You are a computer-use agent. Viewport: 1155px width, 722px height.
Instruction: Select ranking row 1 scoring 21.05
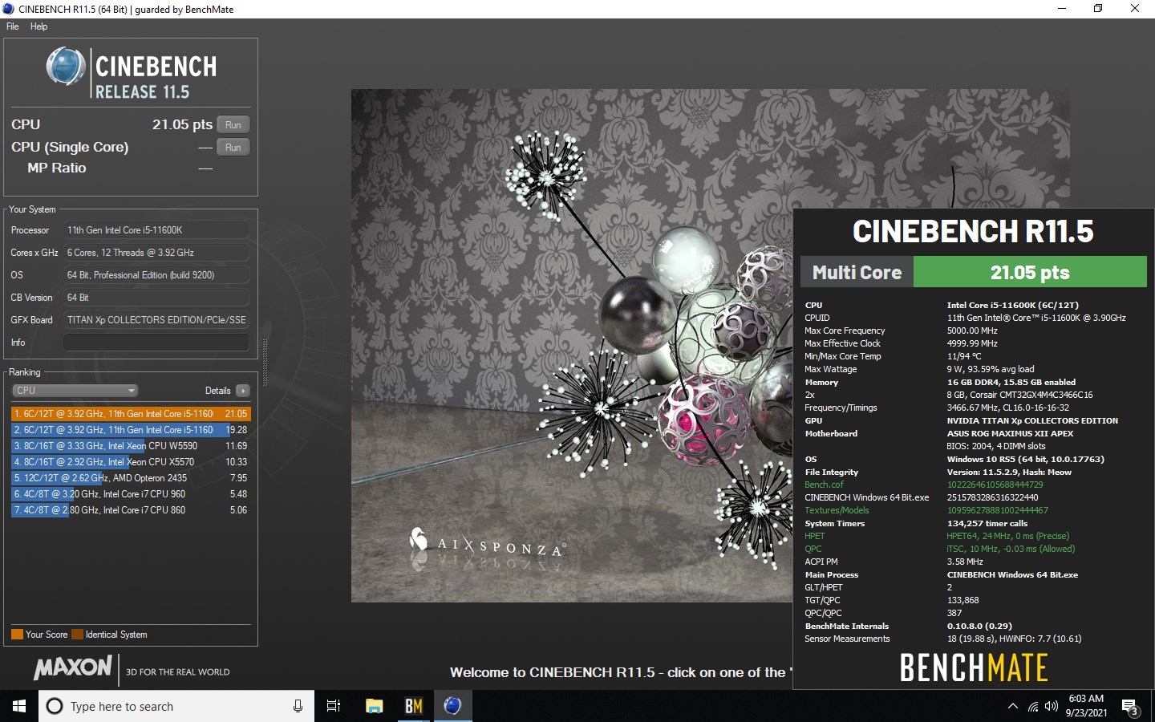point(131,414)
